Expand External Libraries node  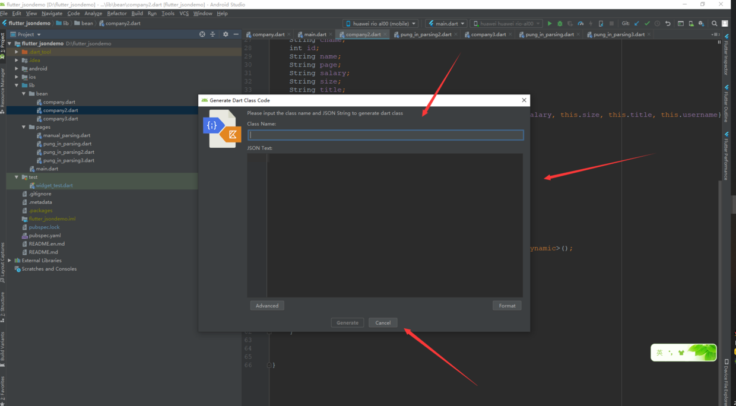pyautogui.click(x=9, y=261)
